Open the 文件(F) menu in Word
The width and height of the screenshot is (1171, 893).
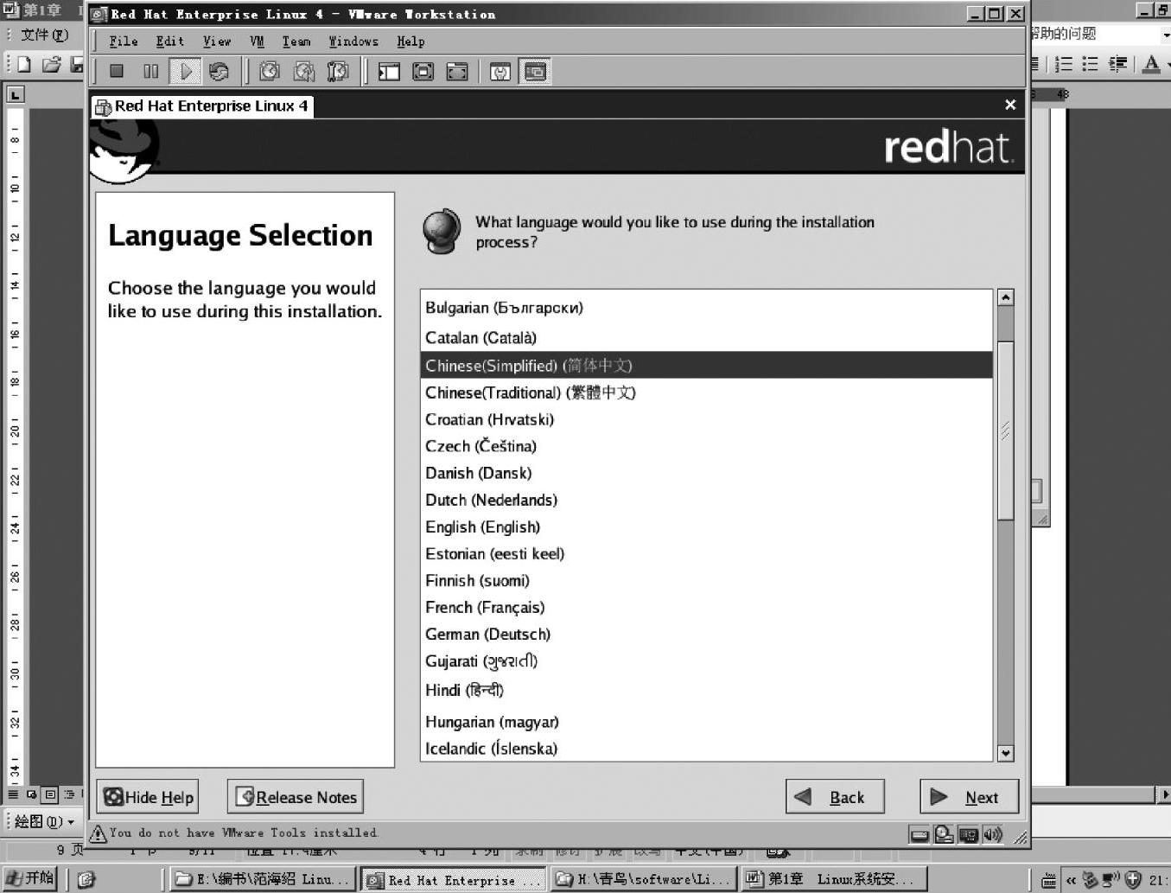(x=44, y=35)
